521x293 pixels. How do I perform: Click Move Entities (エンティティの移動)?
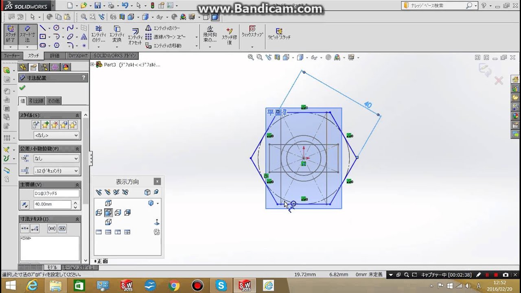tap(164, 46)
